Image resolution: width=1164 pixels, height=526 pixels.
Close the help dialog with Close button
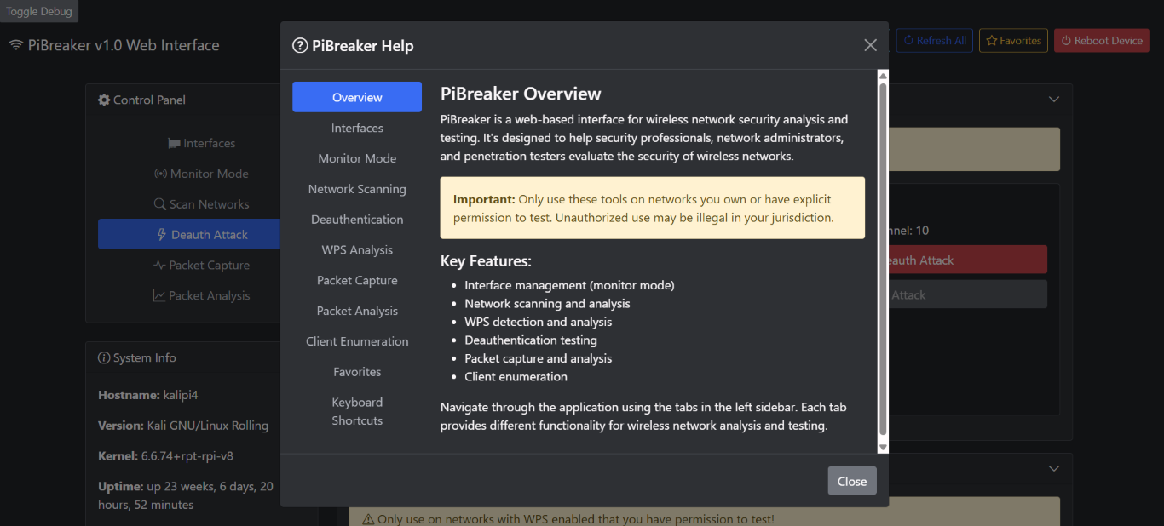851,481
